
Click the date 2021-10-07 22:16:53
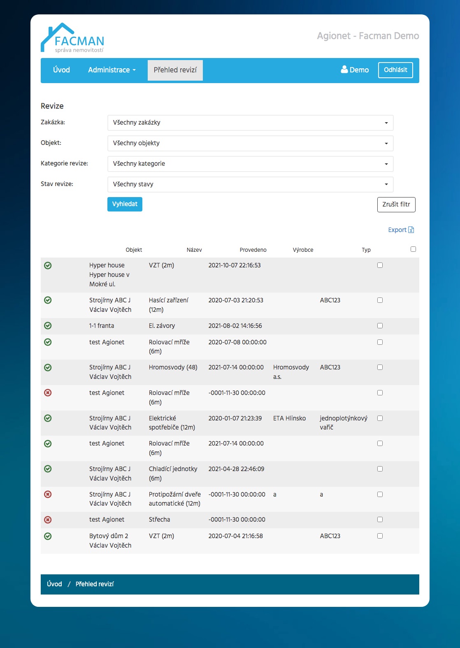[235, 265]
